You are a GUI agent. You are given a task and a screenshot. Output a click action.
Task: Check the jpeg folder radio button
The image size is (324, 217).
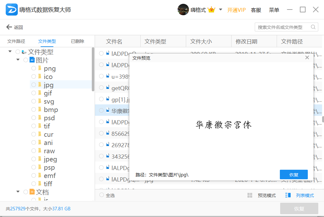(x=34, y=159)
